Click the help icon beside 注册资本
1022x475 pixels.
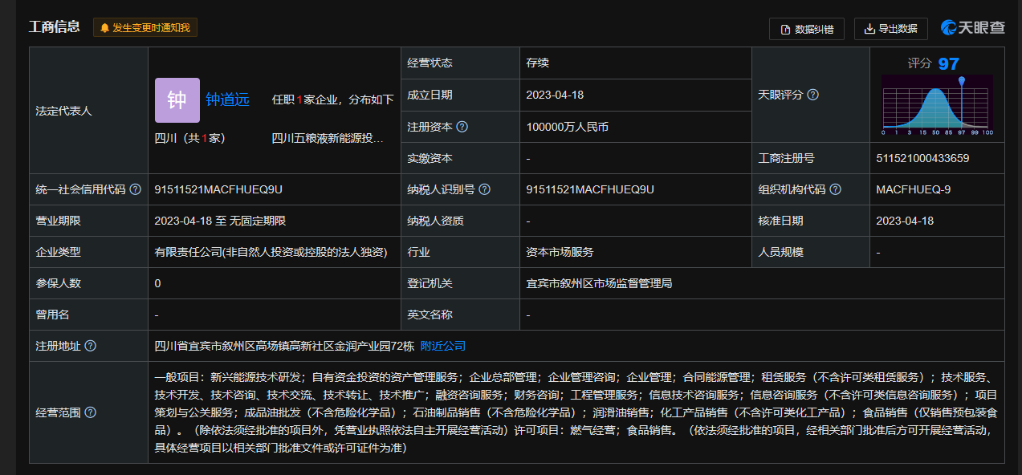tap(462, 127)
